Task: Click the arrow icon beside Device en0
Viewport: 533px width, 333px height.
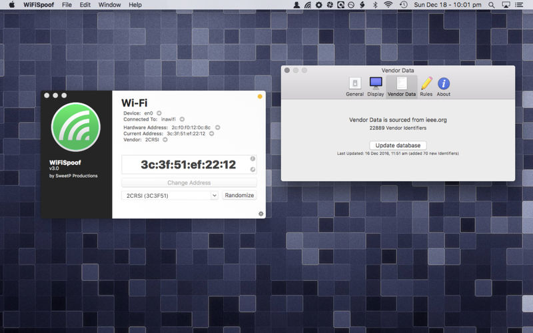Action: [x=159, y=113]
